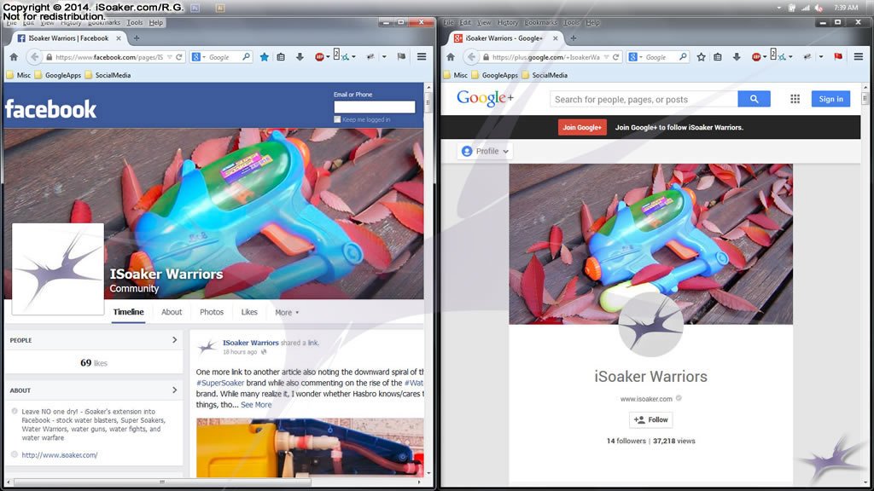Image resolution: width=874 pixels, height=491 pixels.
Task: Open the http://www.isoaker.com/ link on Facebook
Action: (x=60, y=455)
